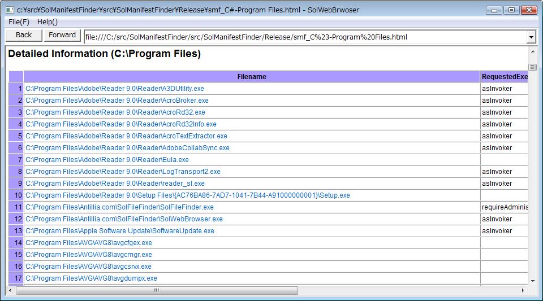
Task: Open the AcroBroker.exe link
Action: [117, 100]
